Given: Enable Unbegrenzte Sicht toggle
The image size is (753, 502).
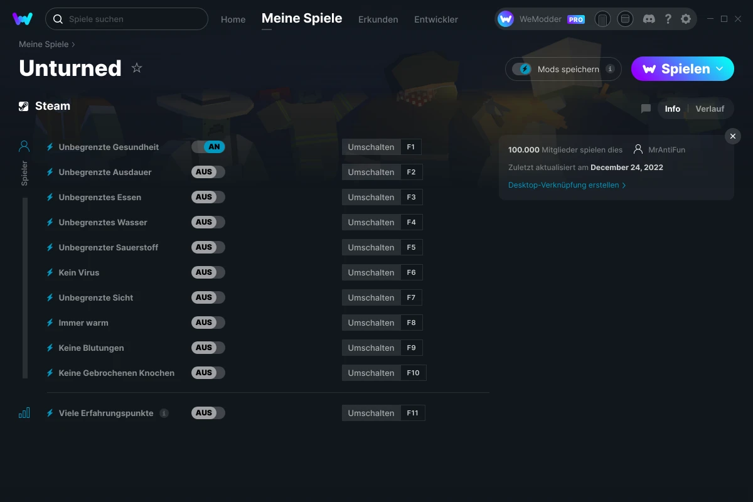Looking at the screenshot, I should (x=208, y=297).
